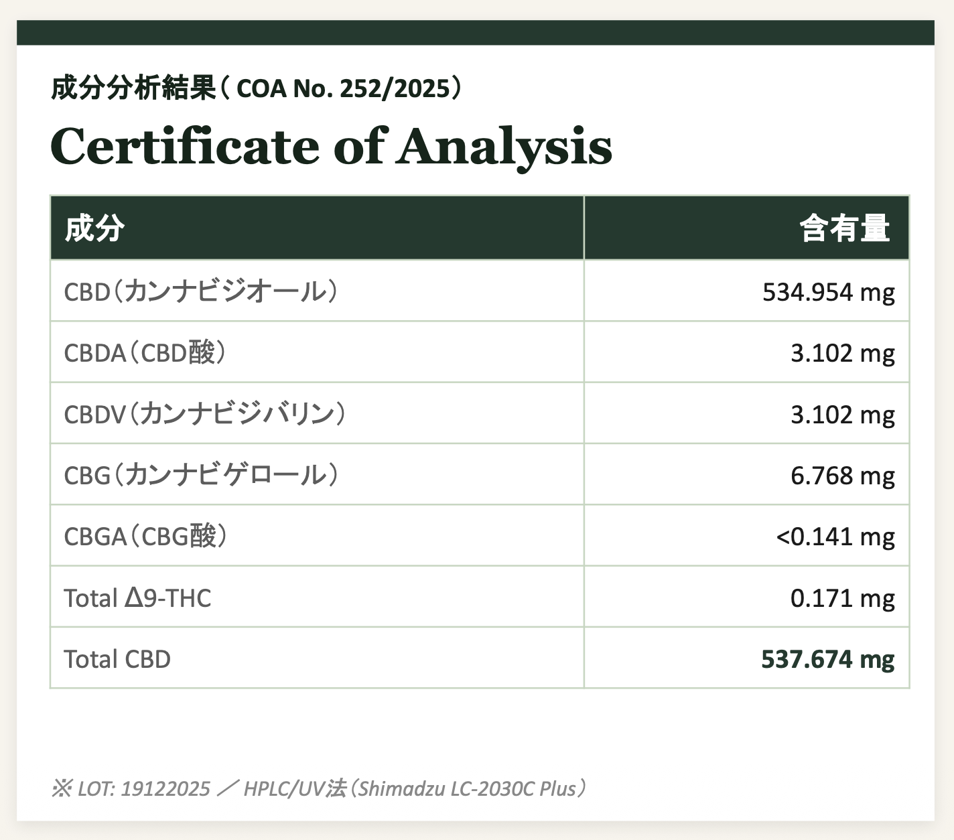Select the CBDA(CBD酸) row label
Image resolution: width=954 pixels, height=840 pixels.
pos(145,353)
